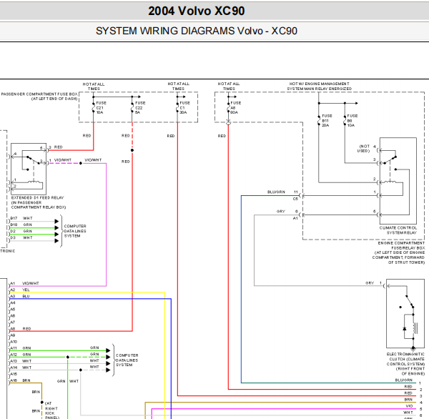The height and width of the screenshot is (419, 429).
Task: Click the "FUSE B11 20A" label
Action: pyautogui.click(x=327, y=120)
